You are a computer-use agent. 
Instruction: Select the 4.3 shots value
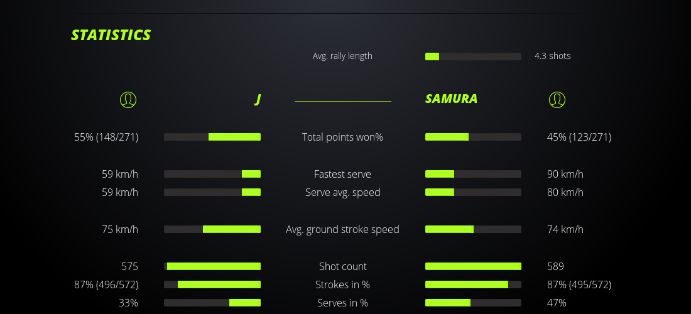pyautogui.click(x=552, y=56)
